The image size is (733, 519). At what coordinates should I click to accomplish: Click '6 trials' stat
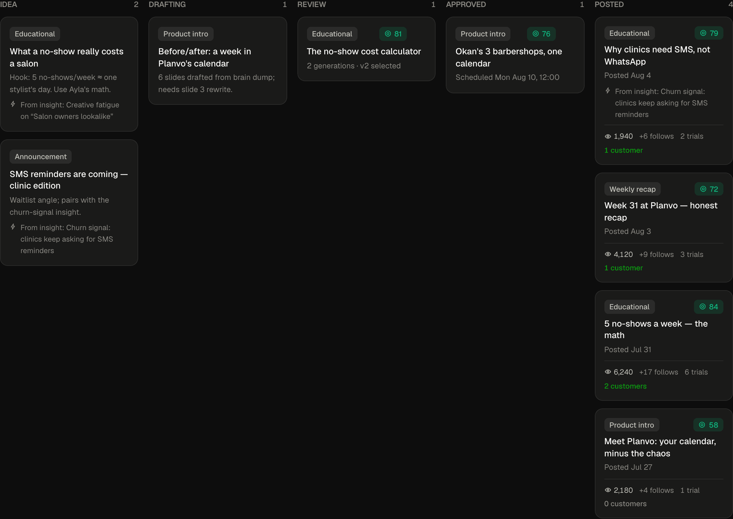pos(696,372)
